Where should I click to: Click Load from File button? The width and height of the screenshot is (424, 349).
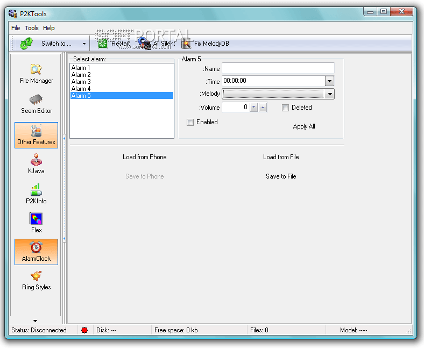[x=281, y=157]
